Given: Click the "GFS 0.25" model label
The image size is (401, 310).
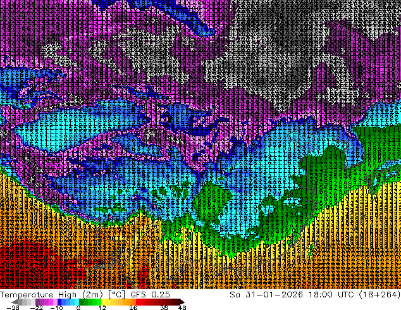Looking at the screenshot, I should (x=150, y=294).
